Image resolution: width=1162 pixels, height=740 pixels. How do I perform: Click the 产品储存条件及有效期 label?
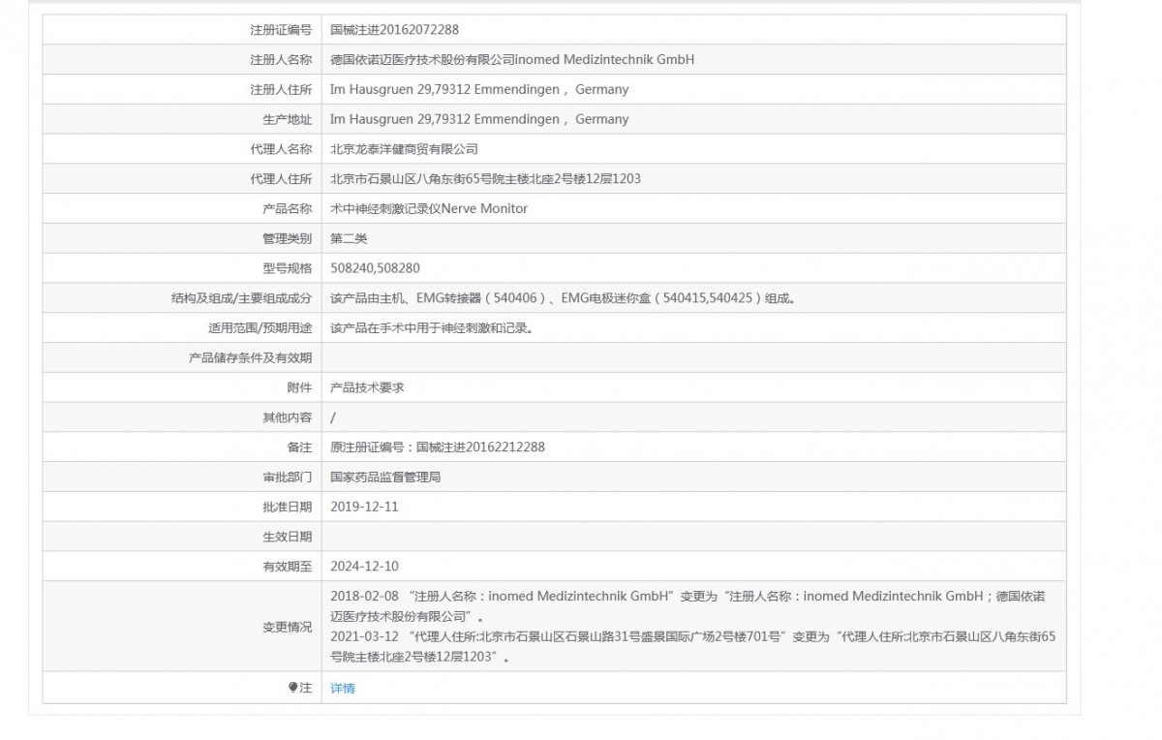point(250,357)
